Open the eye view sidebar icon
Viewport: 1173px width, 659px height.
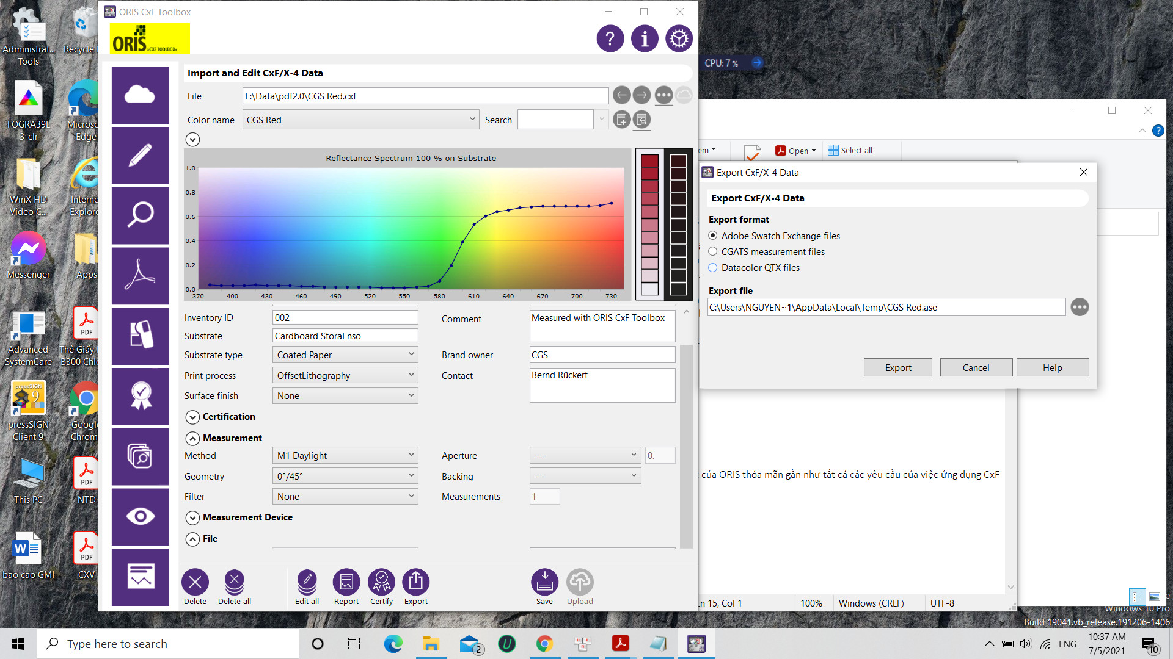pyautogui.click(x=140, y=516)
